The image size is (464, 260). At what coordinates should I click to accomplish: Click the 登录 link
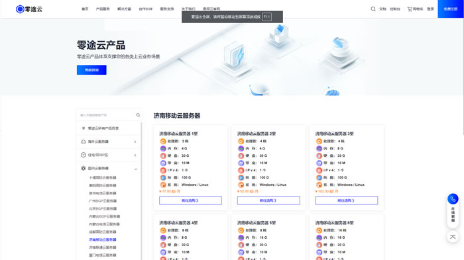pyautogui.click(x=431, y=9)
